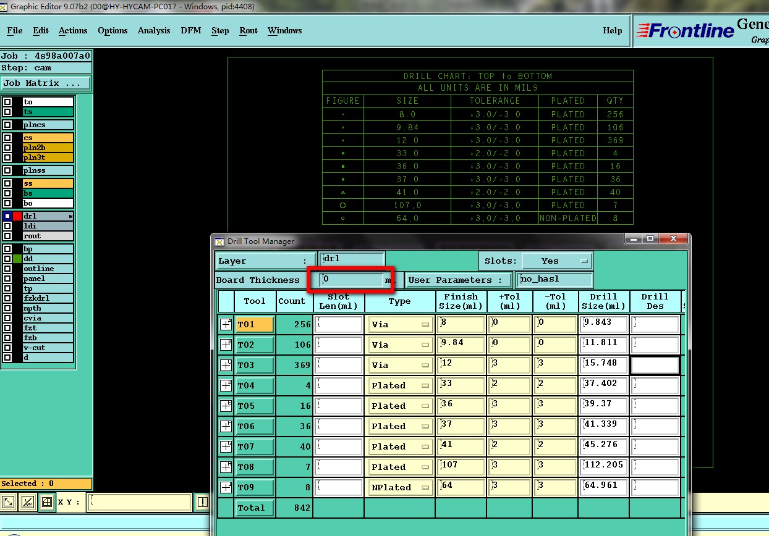Open the NPlated Type dropdown for T09
This screenshot has height=536, width=769.
click(x=400, y=487)
